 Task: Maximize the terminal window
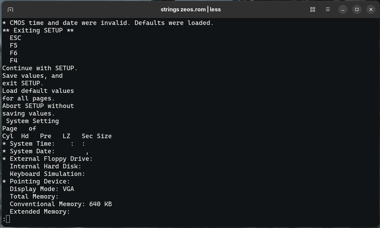pyautogui.click(x=357, y=10)
